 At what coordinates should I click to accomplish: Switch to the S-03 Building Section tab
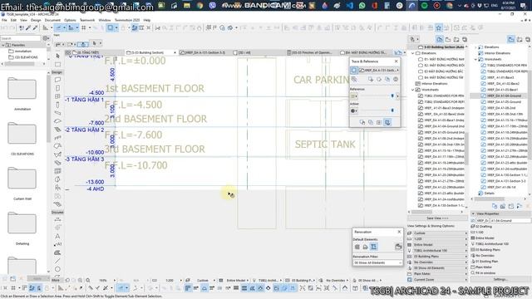click(150, 52)
